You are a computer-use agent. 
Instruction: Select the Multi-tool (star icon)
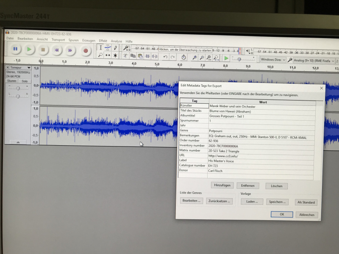tap(115, 55)
